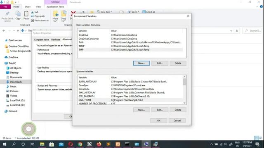Screen dimensions: 264x148
Task: Open Creative Cloud Files folder
Action: 19,46
